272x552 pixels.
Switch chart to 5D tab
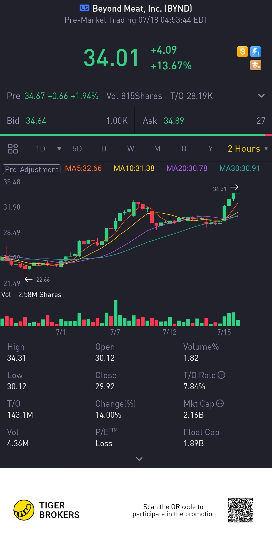[77, 149]
